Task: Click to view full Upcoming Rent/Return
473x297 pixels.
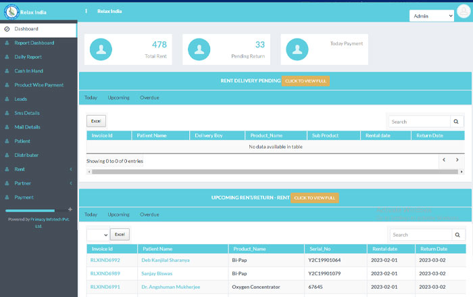Action: (315, 198)
